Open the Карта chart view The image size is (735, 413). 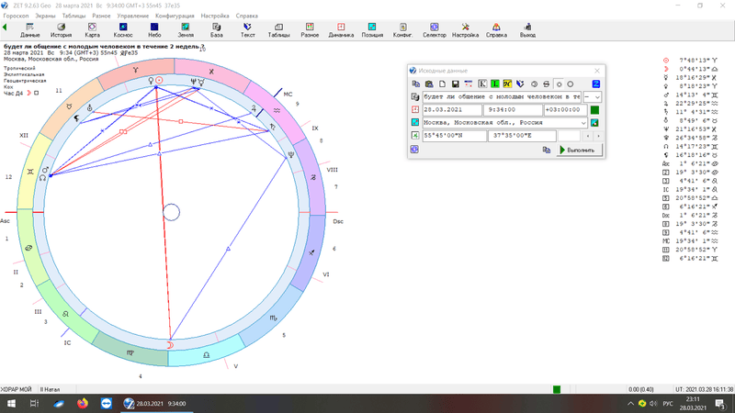coord(92,30)
